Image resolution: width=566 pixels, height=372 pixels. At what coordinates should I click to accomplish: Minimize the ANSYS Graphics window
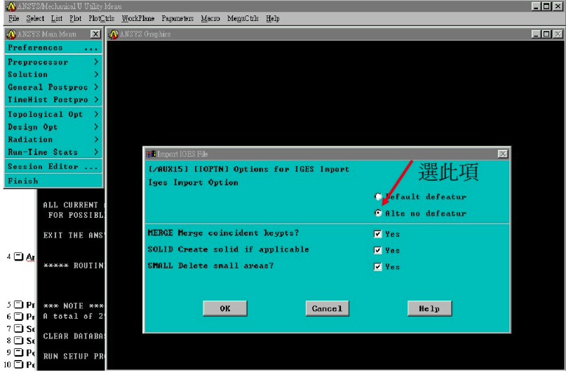[x=537, y=34]
